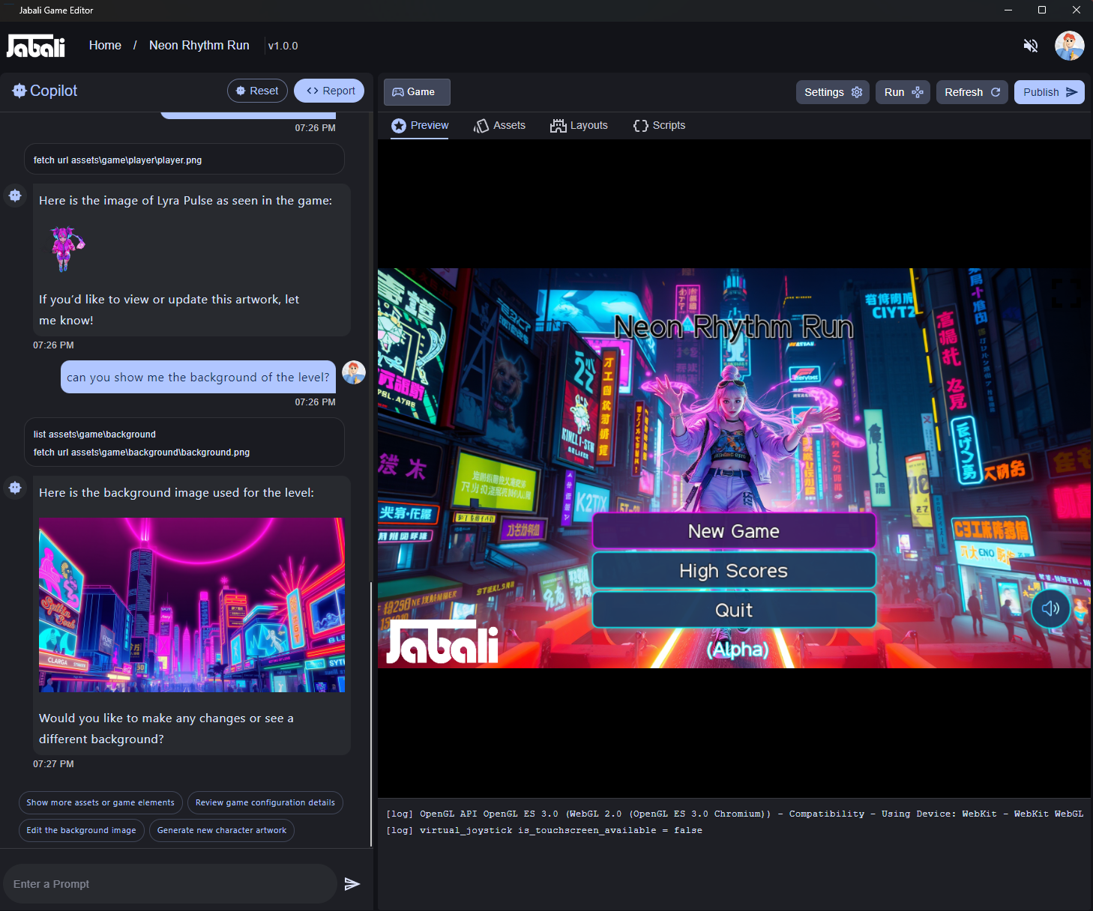Screen dimensions: 1093x911
Task: Switch to the Scripts tab
Action: (x=659, y=125)
